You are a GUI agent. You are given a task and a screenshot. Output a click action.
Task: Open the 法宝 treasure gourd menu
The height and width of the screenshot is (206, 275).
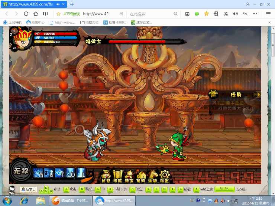[x=129, y=176]
